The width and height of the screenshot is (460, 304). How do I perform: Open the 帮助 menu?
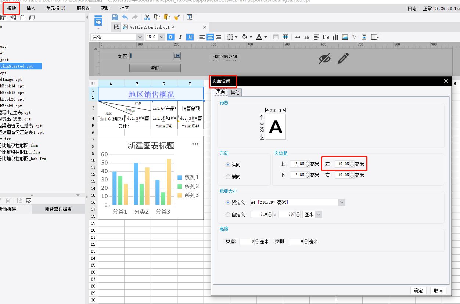pyautogui.click(x=105, y=8)
